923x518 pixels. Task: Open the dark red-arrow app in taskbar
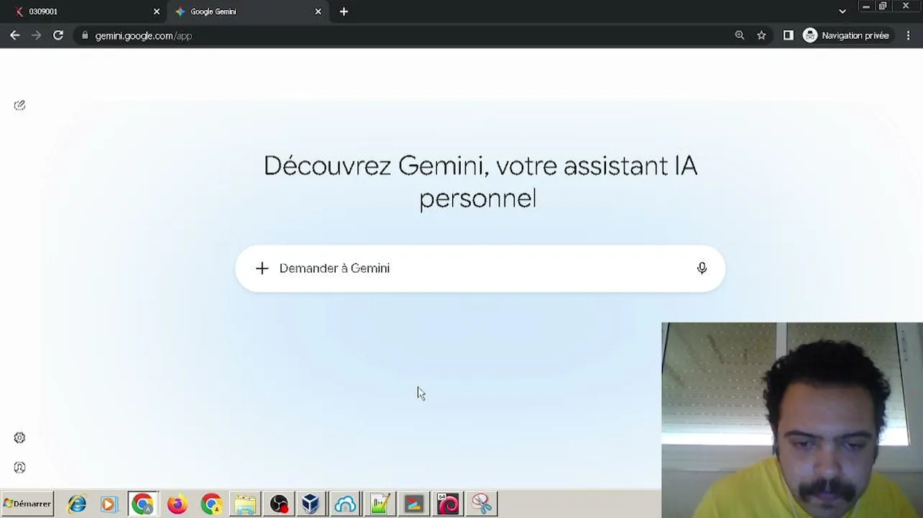413,504
